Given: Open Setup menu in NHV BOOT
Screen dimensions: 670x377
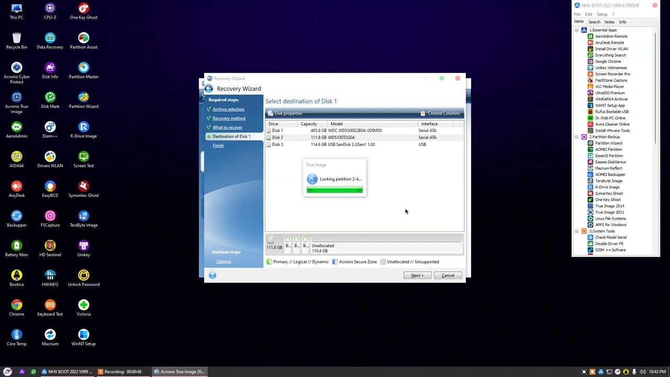Looking at the screenshot, I should [x=602, y=14].
